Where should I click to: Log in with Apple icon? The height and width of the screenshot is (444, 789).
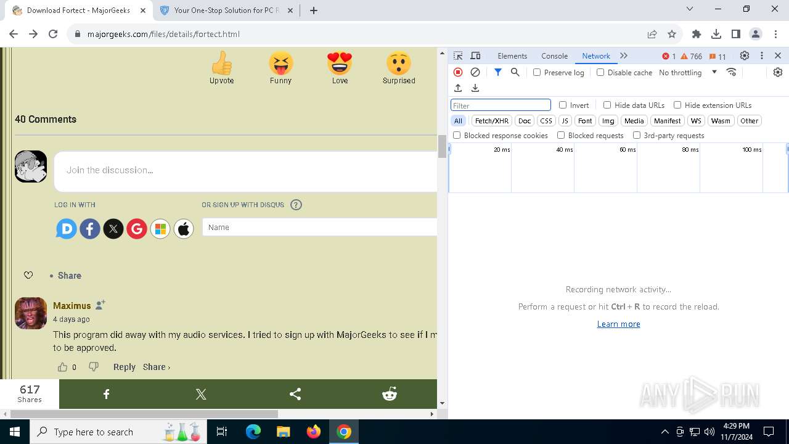(x=184, y=229)
